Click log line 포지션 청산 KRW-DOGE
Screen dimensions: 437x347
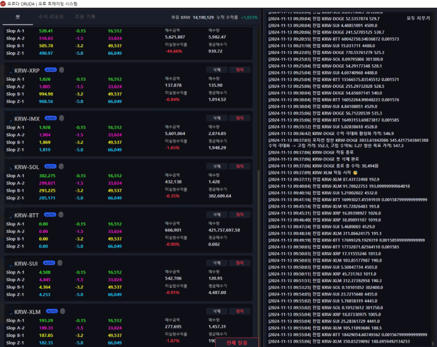click(348, 143)
